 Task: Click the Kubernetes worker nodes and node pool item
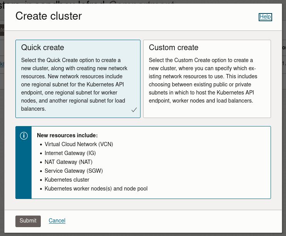pos(96,189)
